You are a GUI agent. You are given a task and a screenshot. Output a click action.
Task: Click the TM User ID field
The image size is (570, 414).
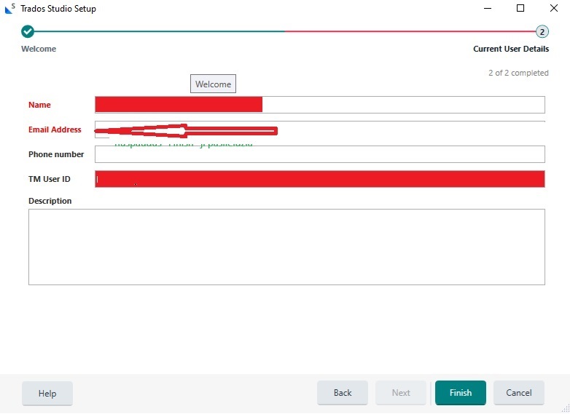pos(319,179)
